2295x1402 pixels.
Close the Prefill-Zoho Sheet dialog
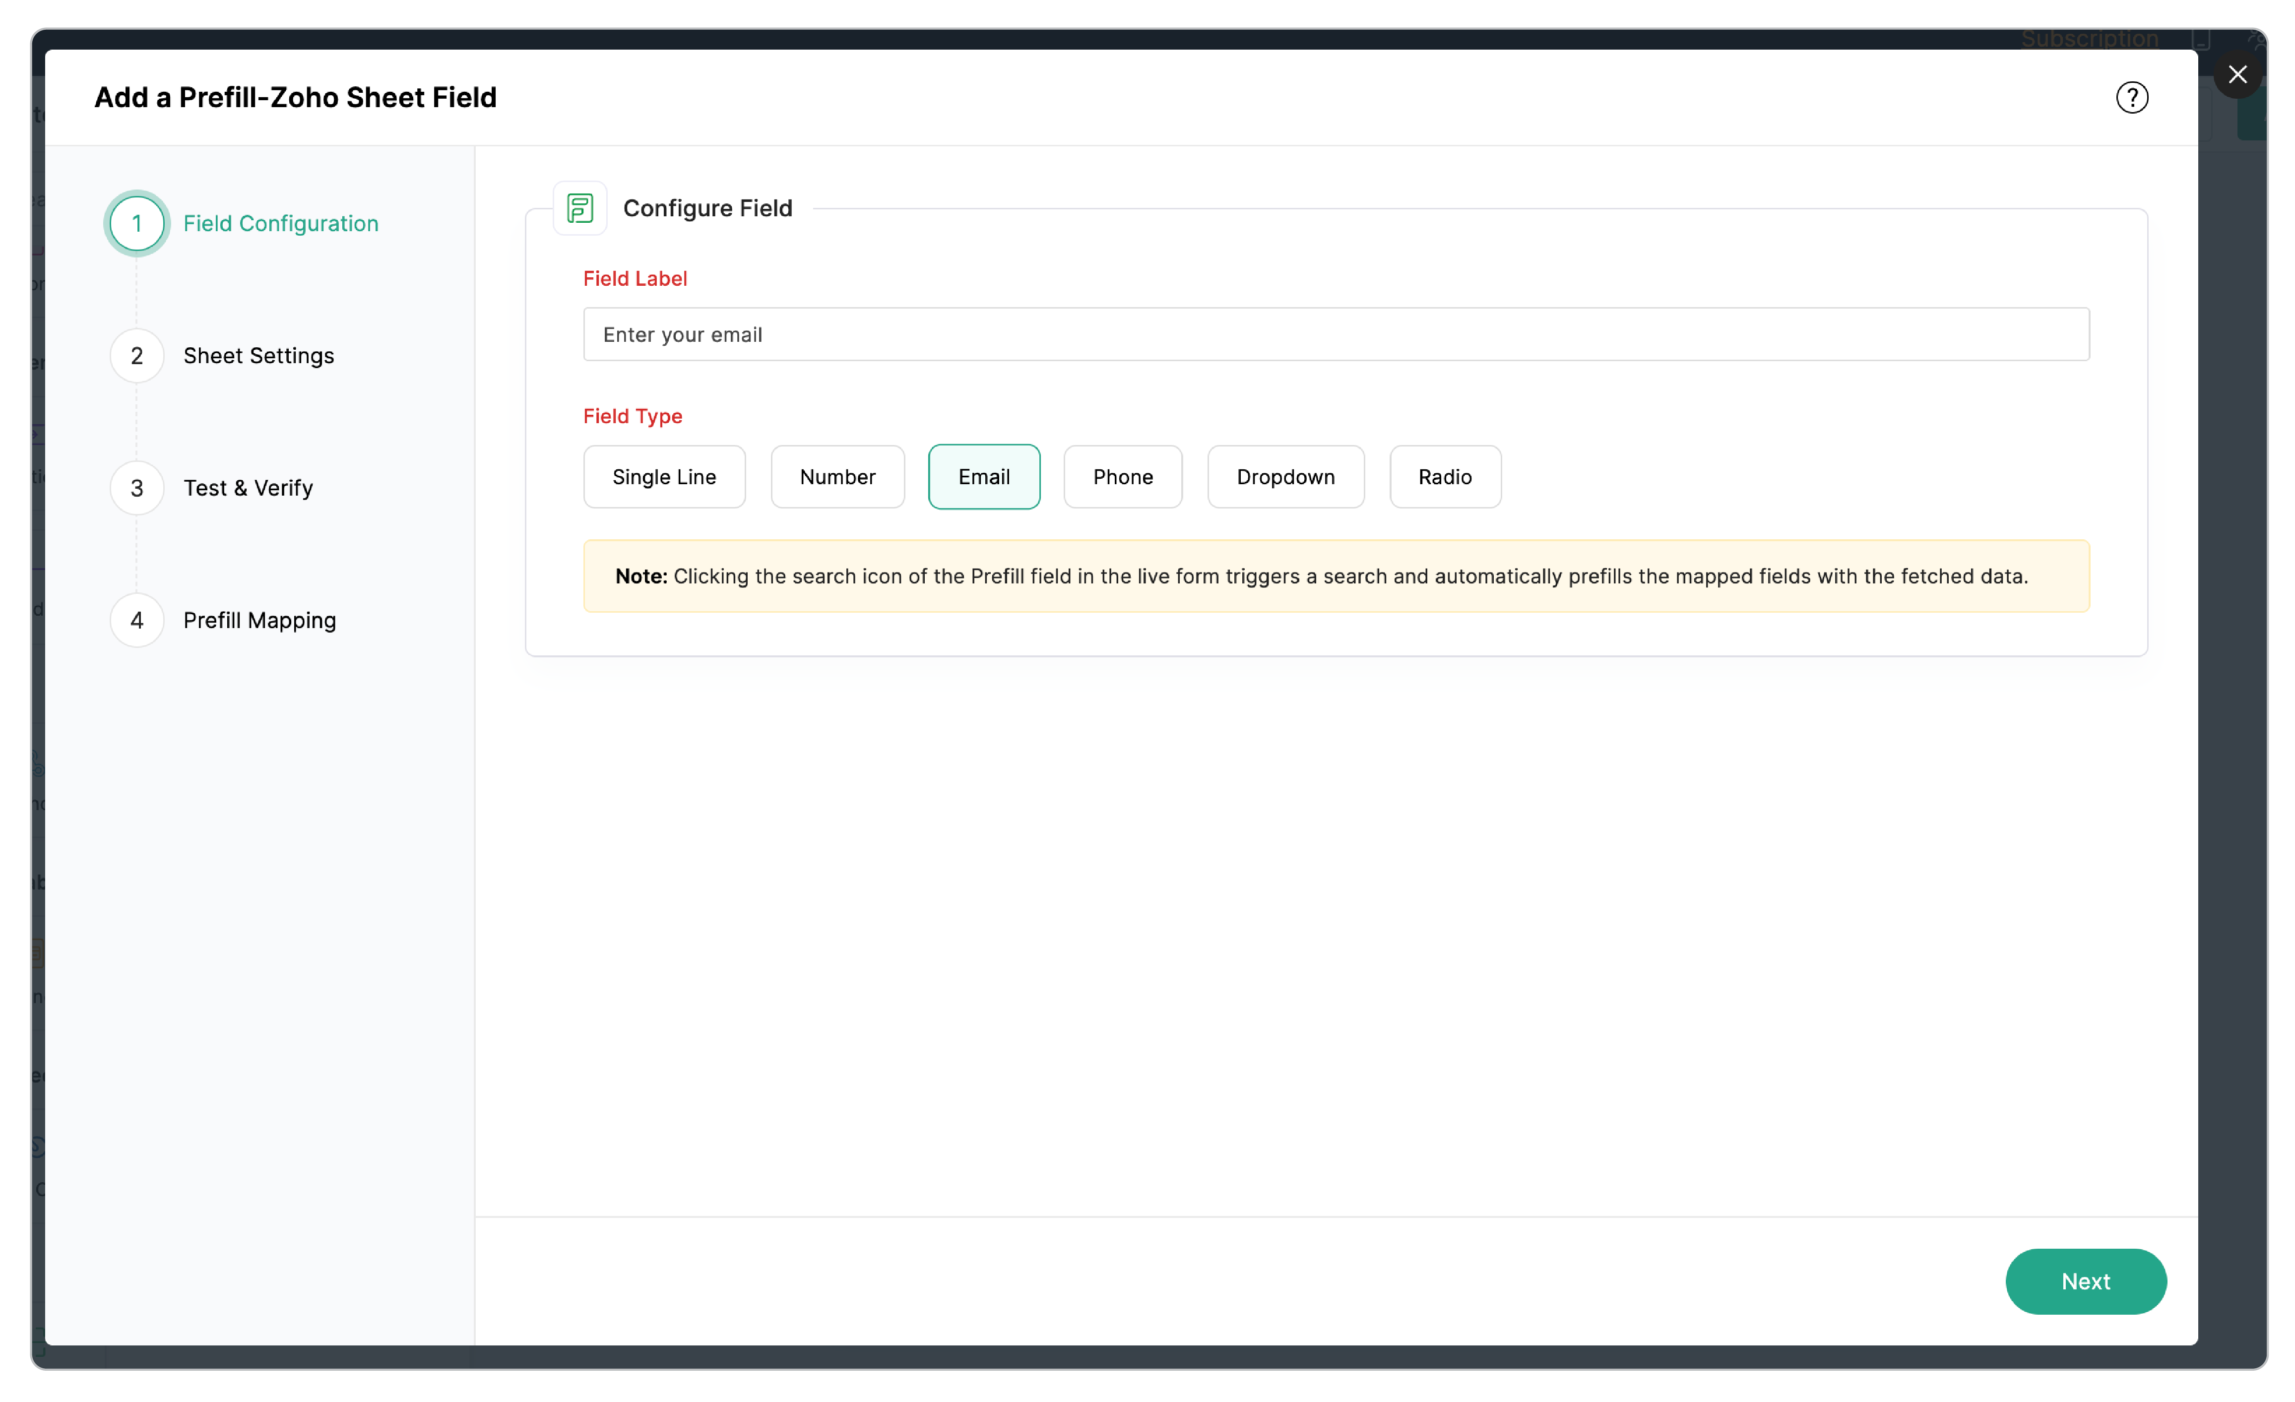(2237, 74)
